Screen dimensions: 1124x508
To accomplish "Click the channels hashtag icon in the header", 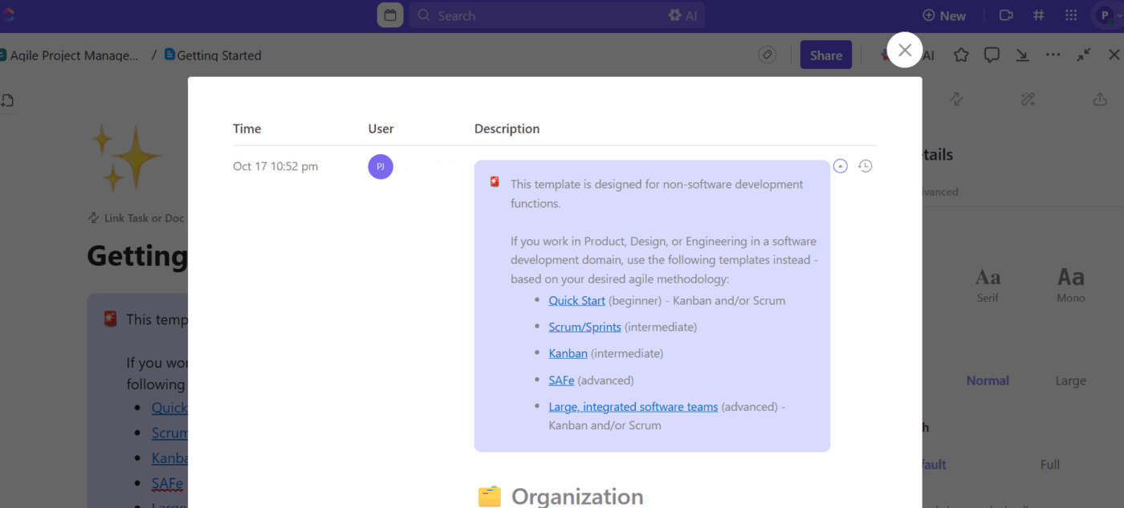I will coord(1038,15).
